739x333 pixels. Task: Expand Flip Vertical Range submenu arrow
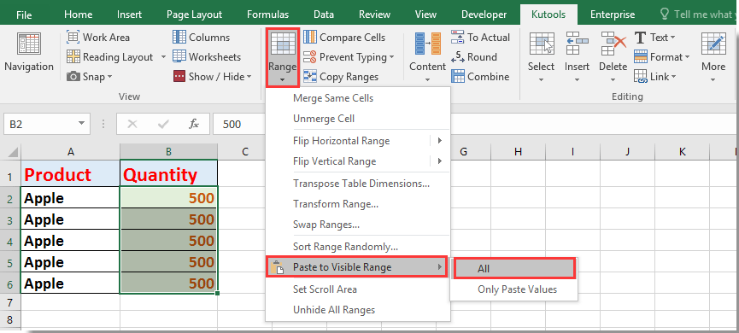(439, 161)
